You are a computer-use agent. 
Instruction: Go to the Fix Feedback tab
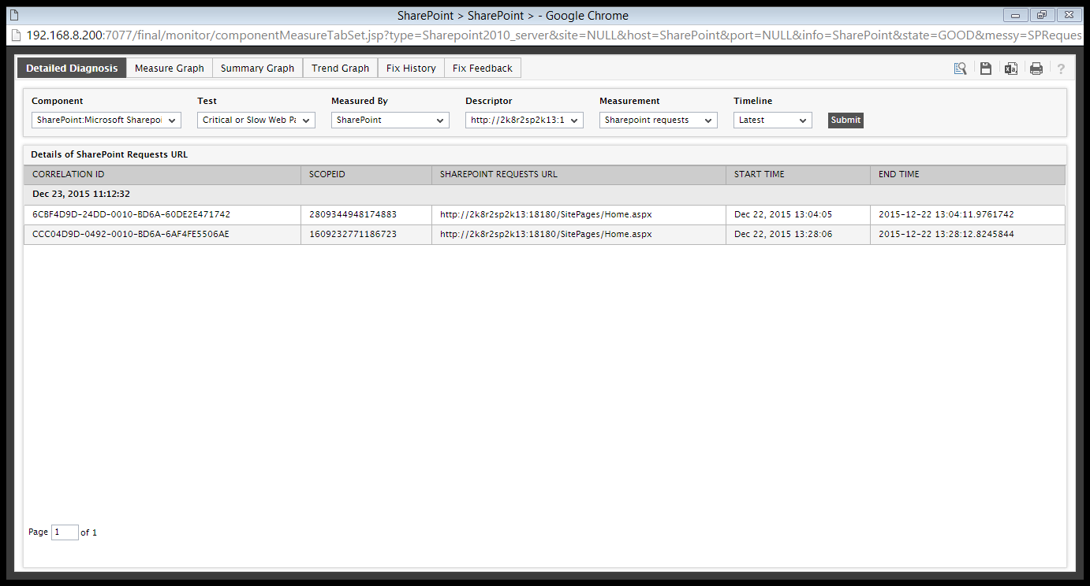(483, 69)
